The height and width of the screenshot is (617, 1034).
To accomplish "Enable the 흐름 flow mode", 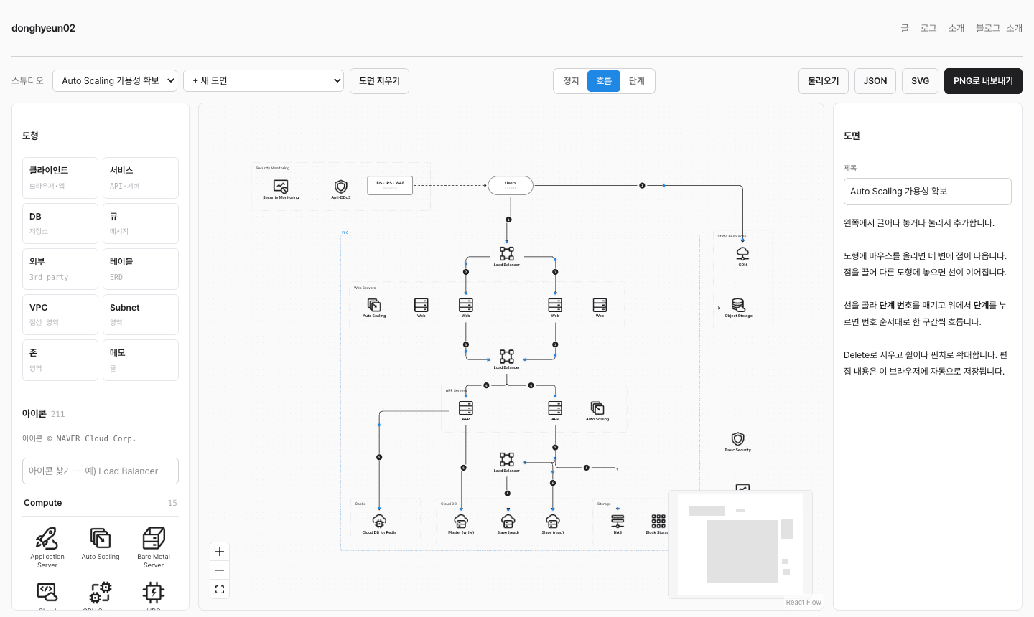I will tap(604, 81).
